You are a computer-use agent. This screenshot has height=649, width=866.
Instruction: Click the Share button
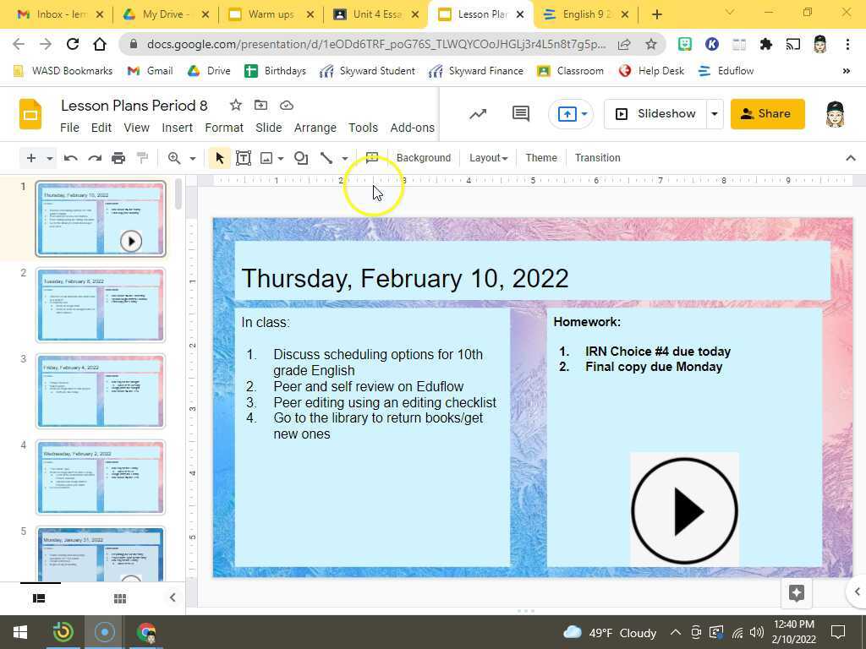[x=767, y=114]
